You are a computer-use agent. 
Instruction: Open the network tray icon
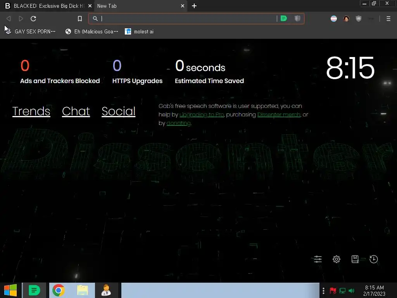pos(342,291)
